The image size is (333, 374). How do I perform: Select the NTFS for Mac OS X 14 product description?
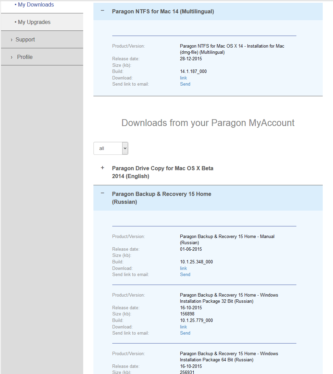232,49
